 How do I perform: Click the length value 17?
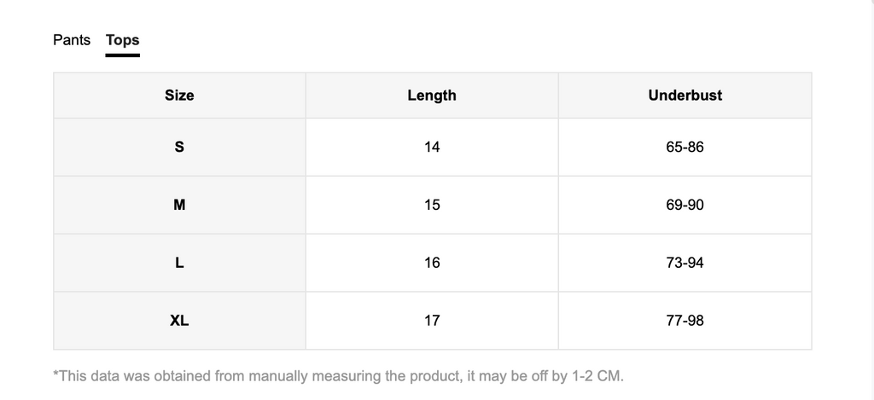tap(432, 321)
